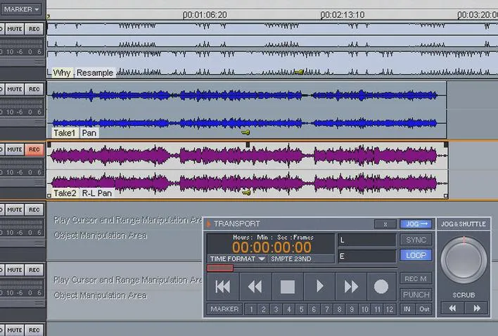The height and width of the screenshot is (336, 498).
Task: Jump to start with skip-back button
Action: (223, 287)
